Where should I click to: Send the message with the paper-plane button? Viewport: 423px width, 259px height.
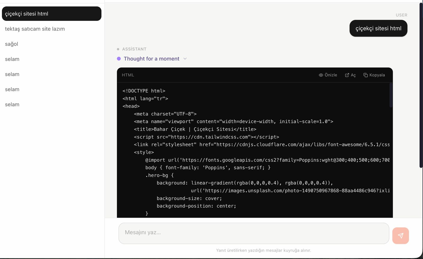coord(401,235)
